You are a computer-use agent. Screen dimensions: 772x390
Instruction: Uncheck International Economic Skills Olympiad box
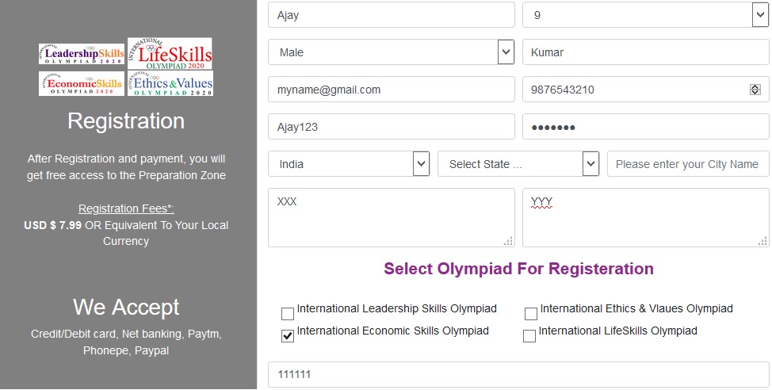tap(288, 336)
